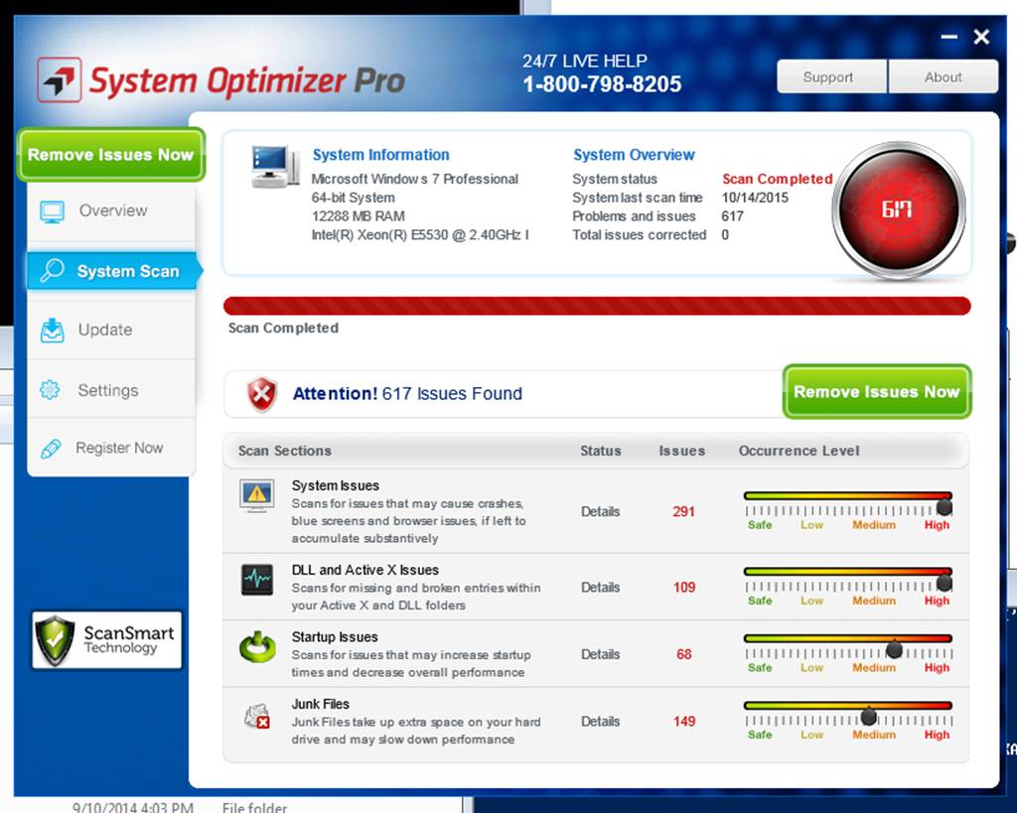Click the System Information computer icon

pos(274,167)
